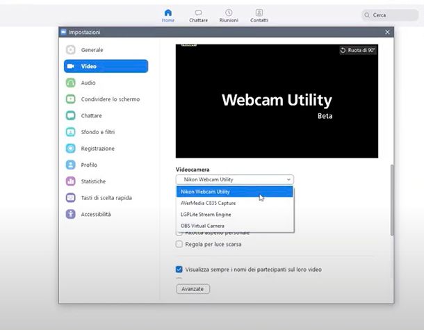Click the Profilo sidebar icon

point(71,165)
